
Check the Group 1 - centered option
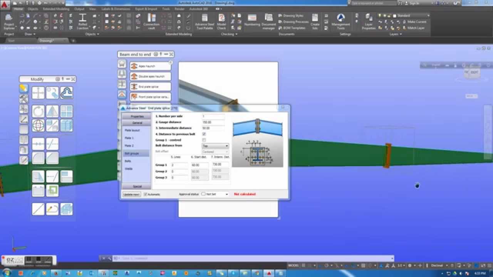click(205, 140)
